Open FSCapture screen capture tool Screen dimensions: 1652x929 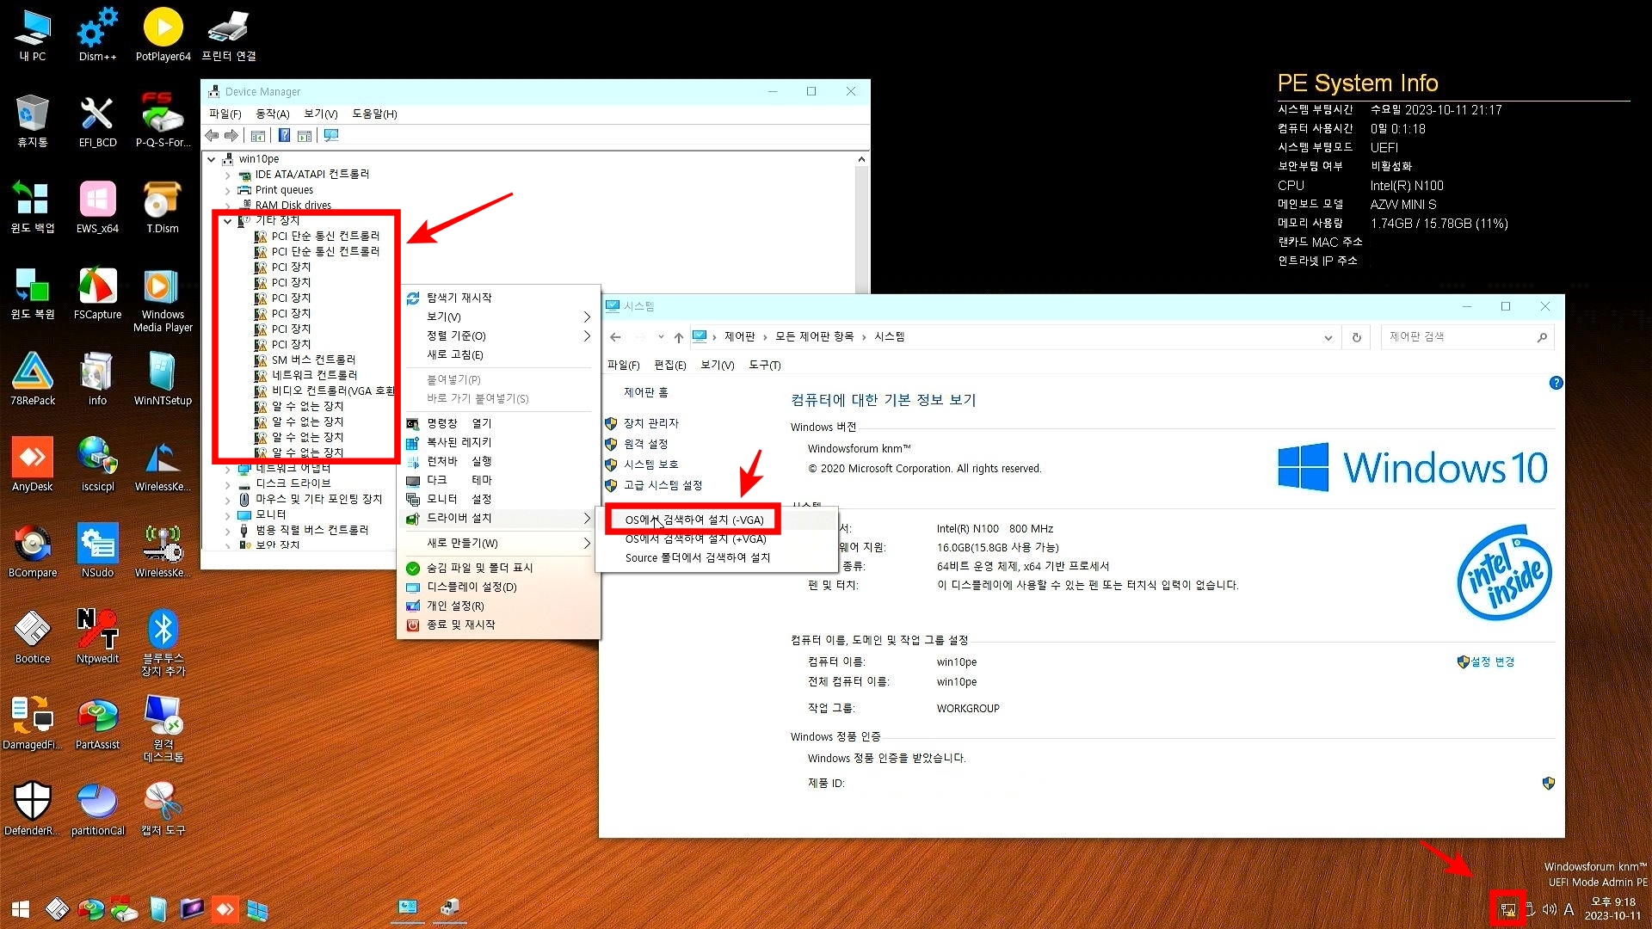click(x=96, y=292)
